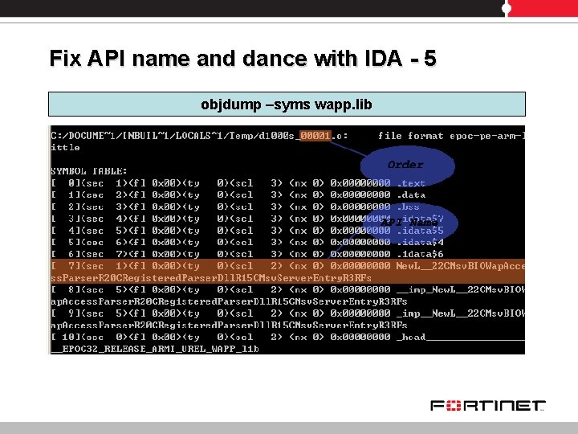The width and height of the screenshot is (578, 434).
Task: Click the slide title 'Fix API name and dance with IDA - 5'
Action: (x=243, y=58)
